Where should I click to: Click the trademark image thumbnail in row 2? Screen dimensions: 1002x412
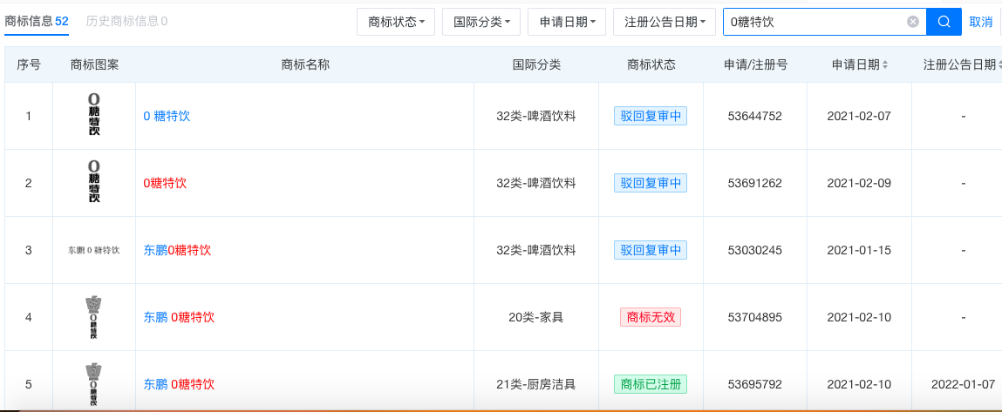(x=94, y=183)
